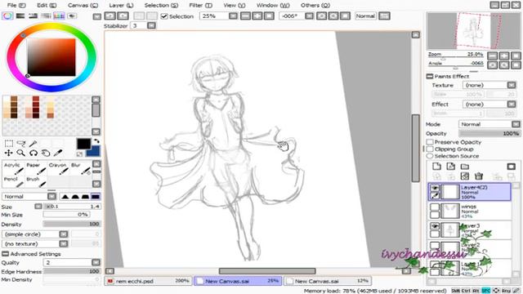Open the brush blending mode Normal dropdown

point(51,197)
